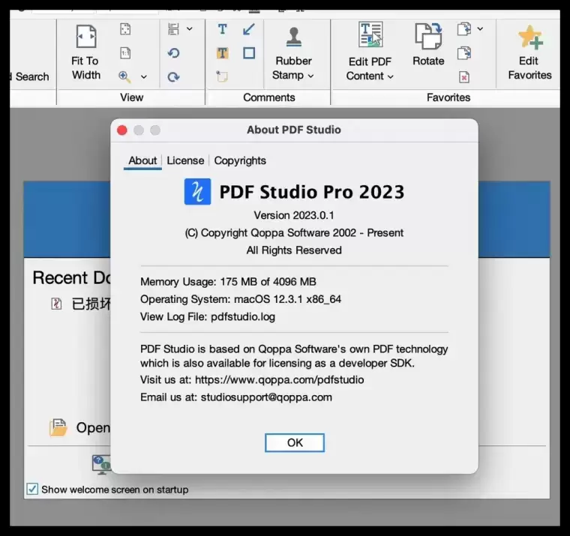This screenshot has height=536, width=570.
Task: Expand the Rubber Stamp dropdown
Action: (310, 76)
